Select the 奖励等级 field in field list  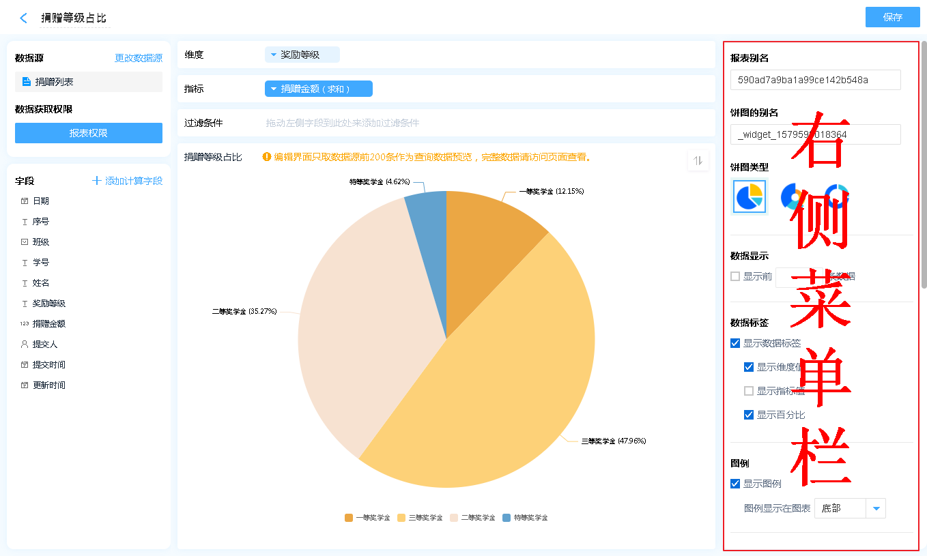tap(49, 304)
